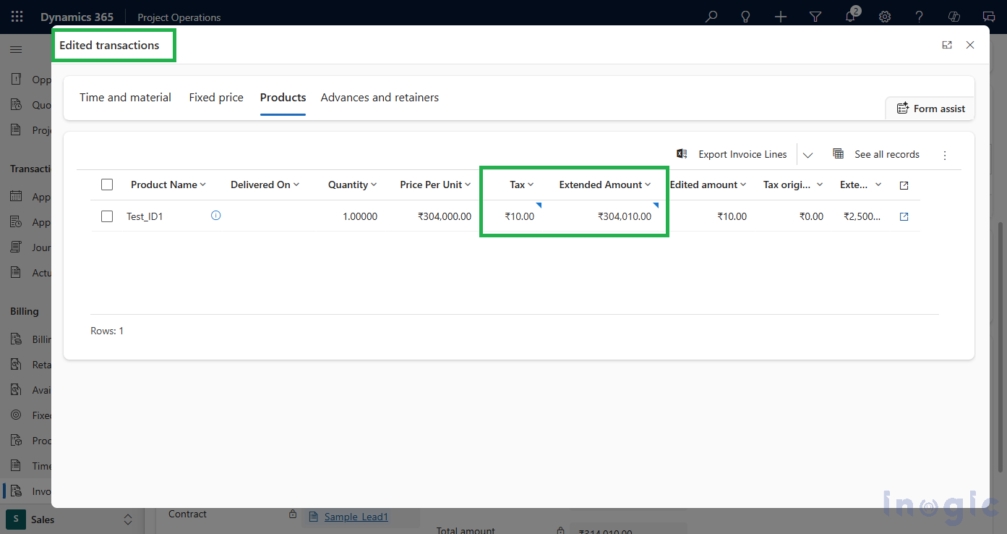
Task: Open the more commands ellipsis menu
Action: 945,154
